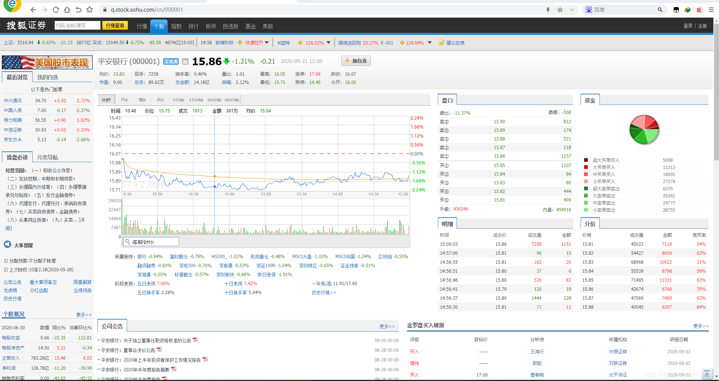Screen dimensions: 719x381
Task: Click the plus icon before 124.94%
Action: [402, 43]
